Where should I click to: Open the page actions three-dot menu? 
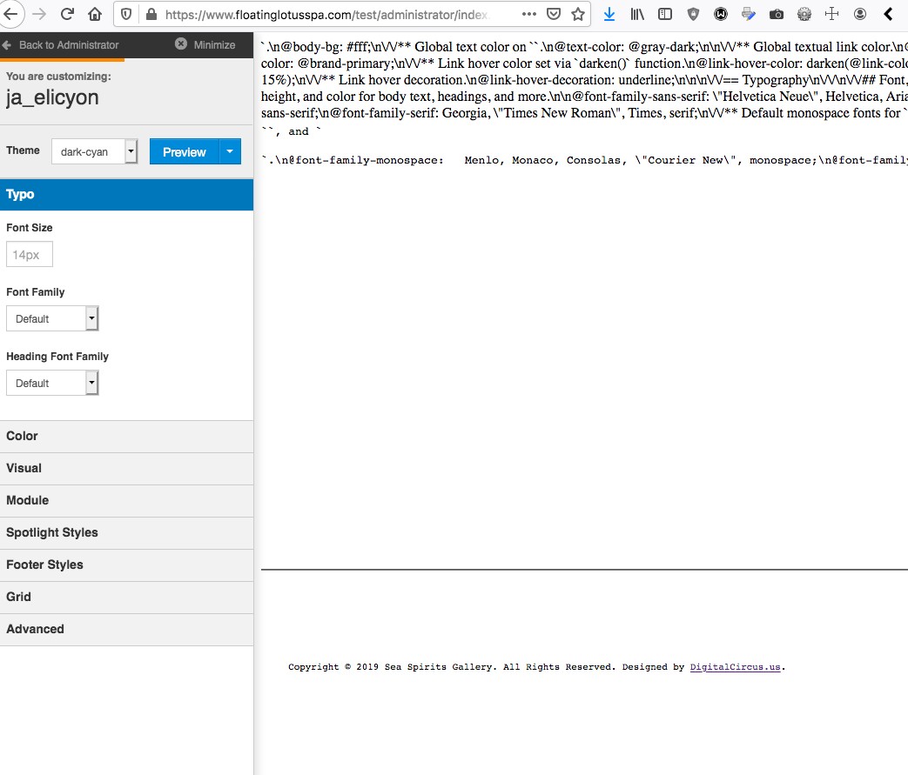(529, 14)
